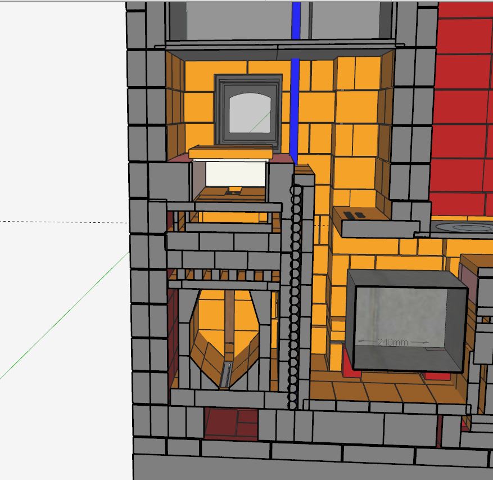Click the funnel-shaped orange hopper
493x480 pixels.
225,338
